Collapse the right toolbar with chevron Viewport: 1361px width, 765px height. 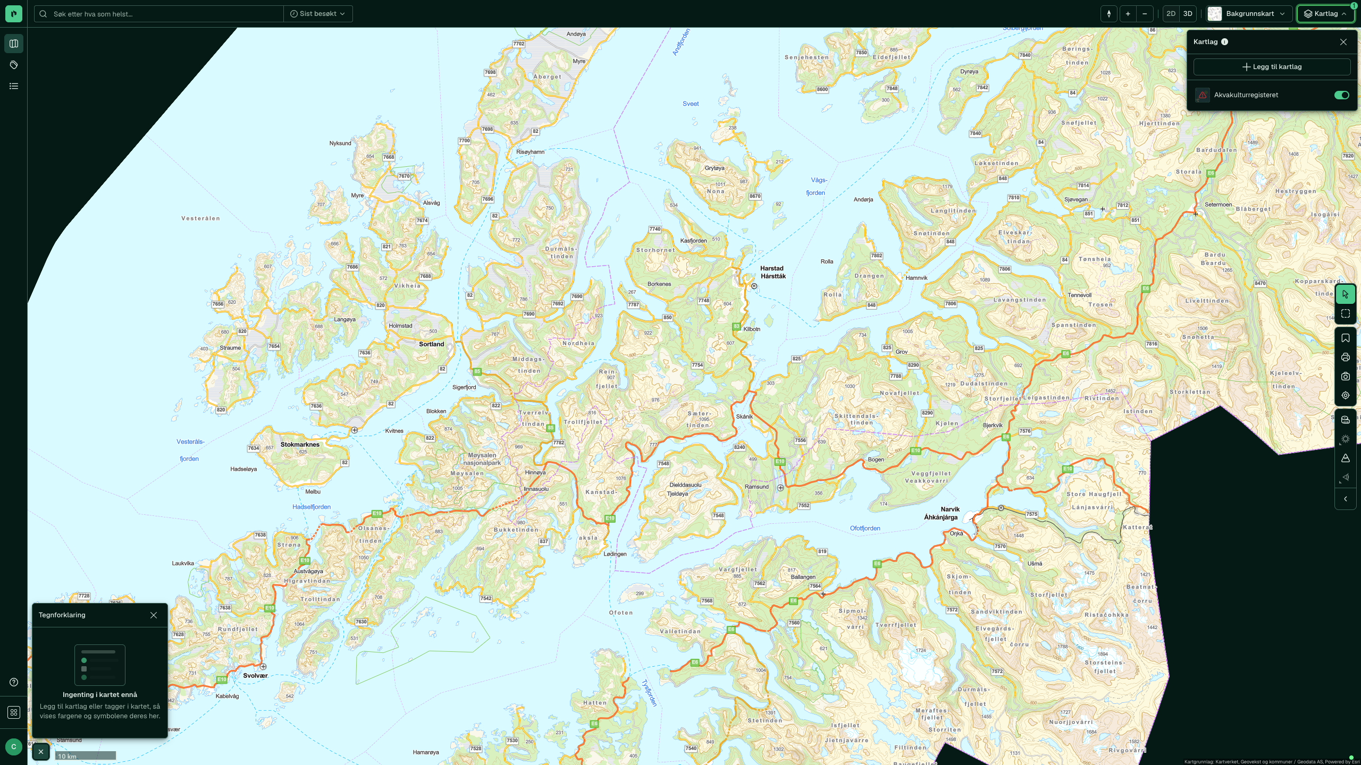[x=1346, y=499]
